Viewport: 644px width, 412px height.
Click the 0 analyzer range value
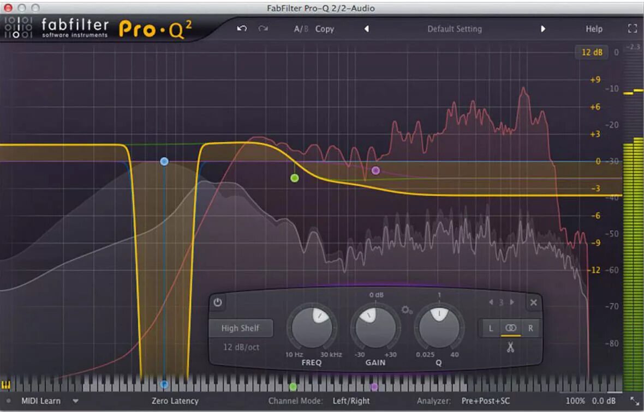616,52
